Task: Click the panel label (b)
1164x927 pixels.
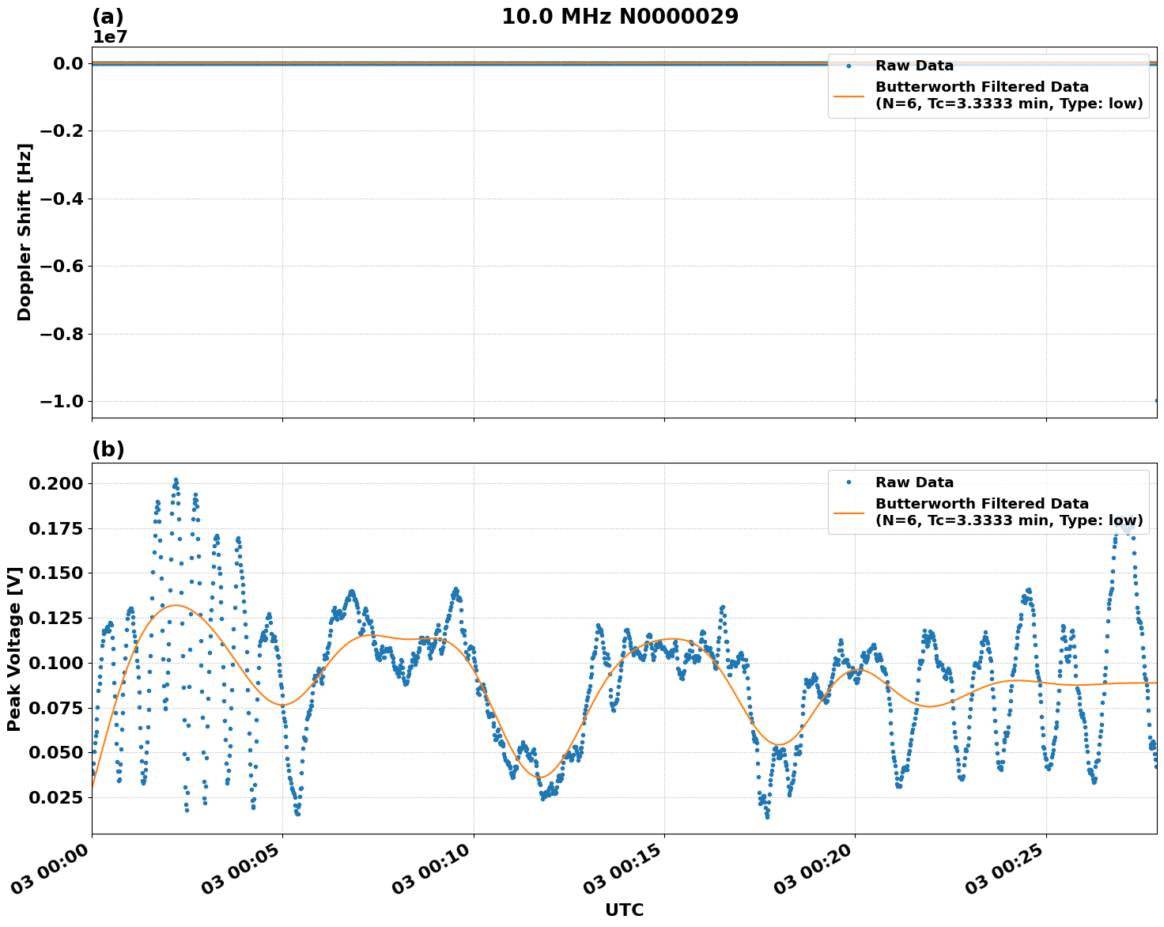Action: [x=108, y=449]
